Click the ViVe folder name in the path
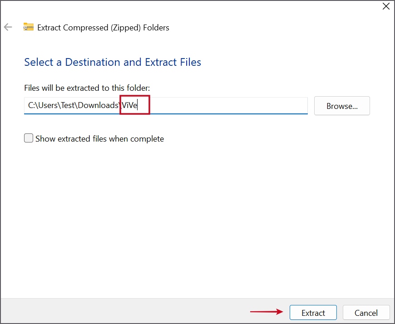This screenshot has height=324, width=395. point(129,105)
